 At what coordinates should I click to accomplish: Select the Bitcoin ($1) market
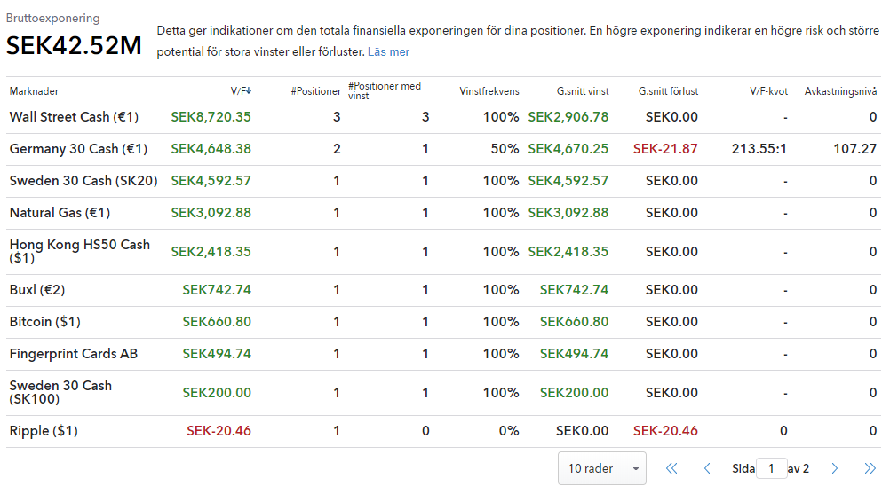point(44,322)
